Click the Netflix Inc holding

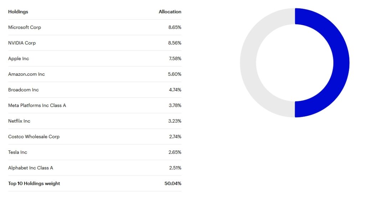coord(19,121)
